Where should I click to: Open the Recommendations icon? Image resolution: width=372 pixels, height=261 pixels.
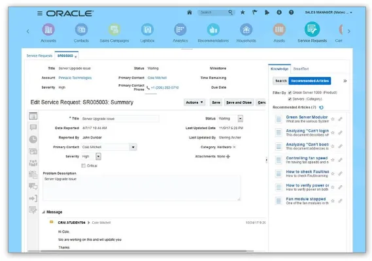(213, 29)
